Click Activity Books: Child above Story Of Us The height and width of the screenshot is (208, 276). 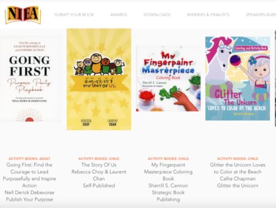click(99, 158)
